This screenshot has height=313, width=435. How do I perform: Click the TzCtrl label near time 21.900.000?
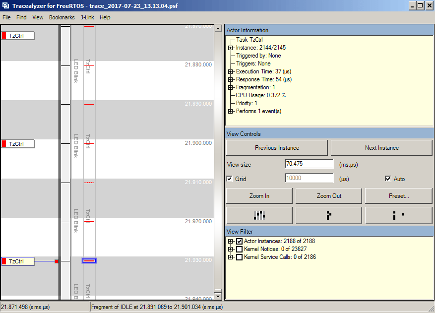point(18,144)
